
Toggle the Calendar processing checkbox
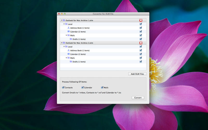coord(83,88)
